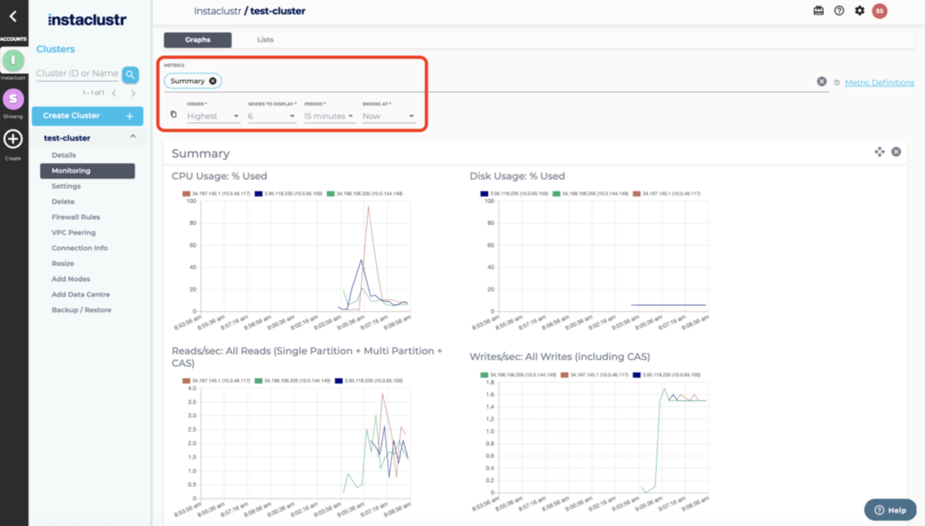925x526 pixels.
Task: Click the Instaclustr breadcrumb link
Action: click(217, 11)
